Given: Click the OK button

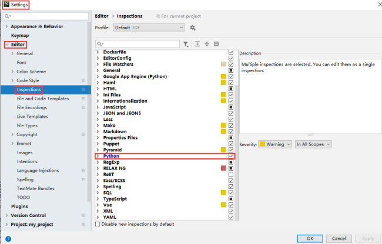Looking at the screenshot, I should [310, 238].
